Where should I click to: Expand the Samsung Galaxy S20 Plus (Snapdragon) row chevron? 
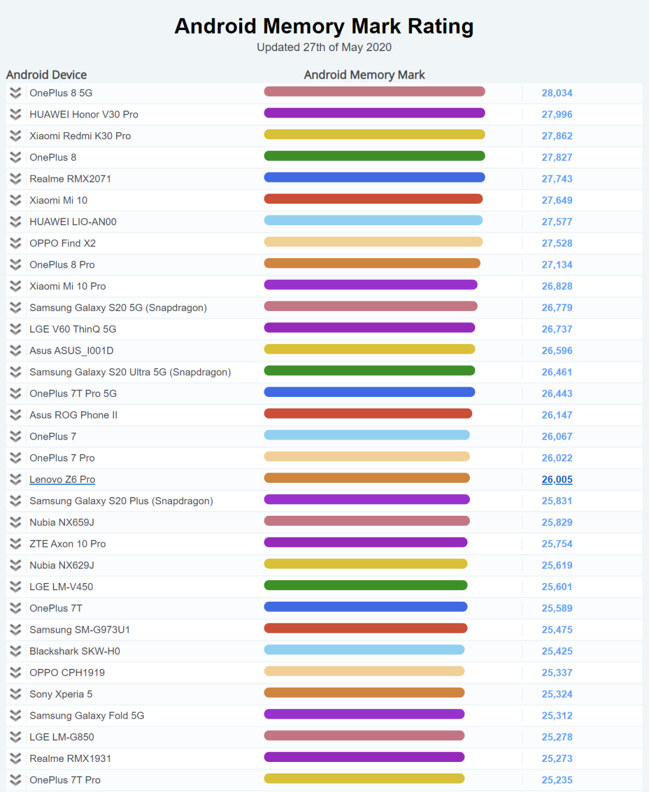[x=16, y=501]
